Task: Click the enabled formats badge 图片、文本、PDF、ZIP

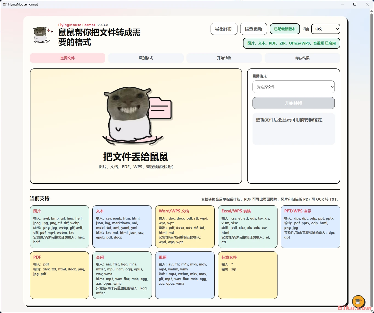Action: [291, 43]
